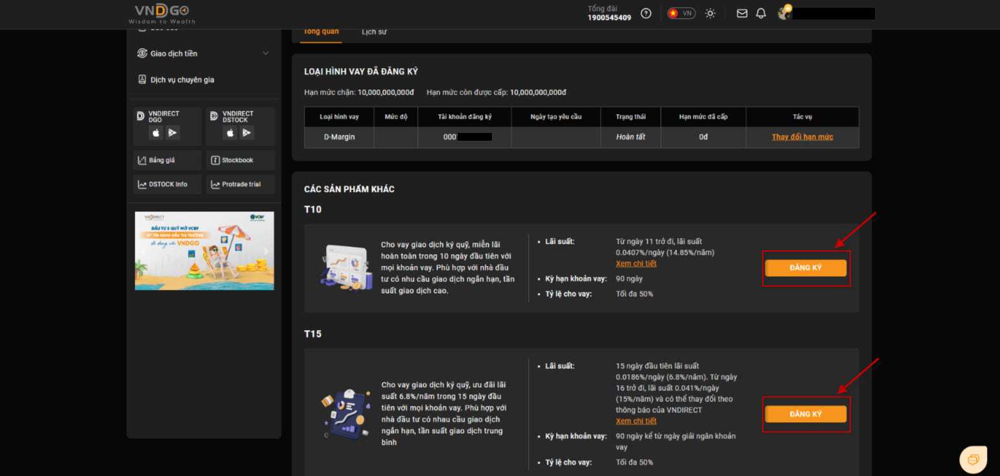1000x476 pixels.
Task: Switch to the Tổng quan tab
Action: (x=321, y=32)
